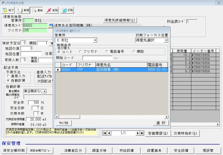Viewport: 223px width, 155px height.
Task: Click the 印刷 (print) toolbar icon
Action: [67, 10]
